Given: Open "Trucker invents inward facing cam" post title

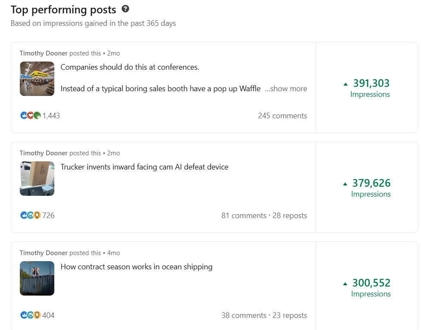Looking at the screenshot, I should (x=144, y=167).
